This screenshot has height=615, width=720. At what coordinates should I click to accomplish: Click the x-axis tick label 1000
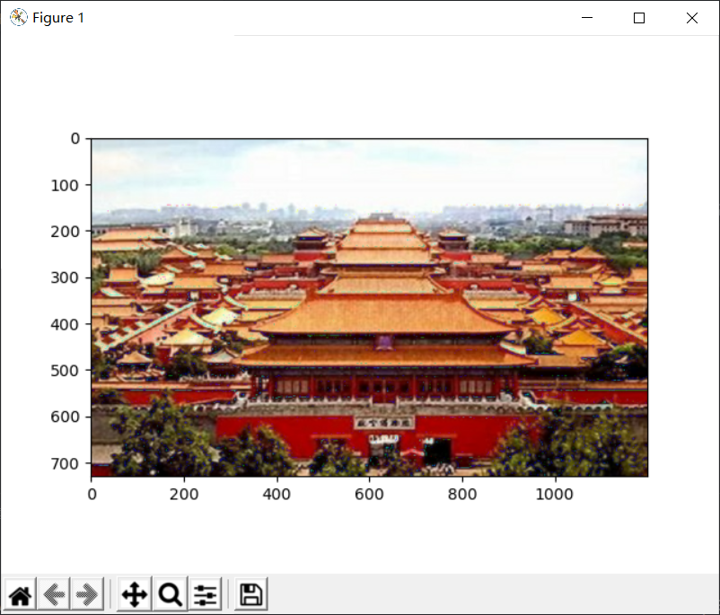[555, 494]
